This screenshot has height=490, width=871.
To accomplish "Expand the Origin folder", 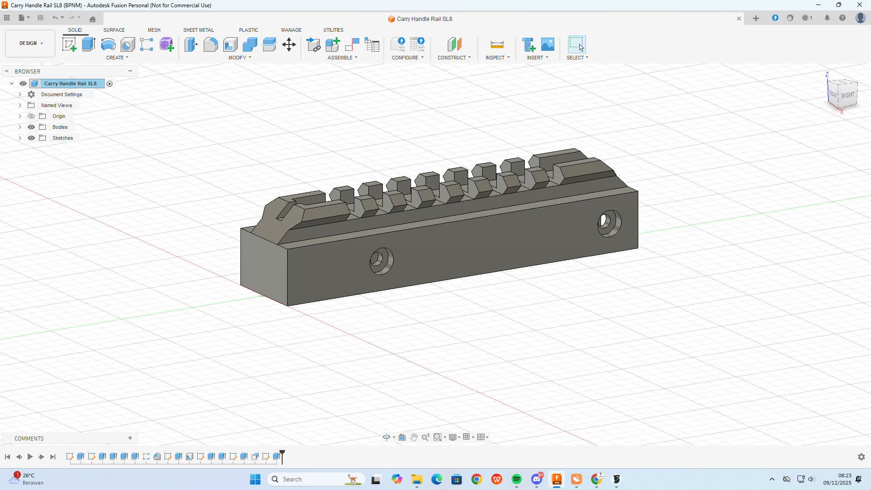I will (x=20, y=116).
